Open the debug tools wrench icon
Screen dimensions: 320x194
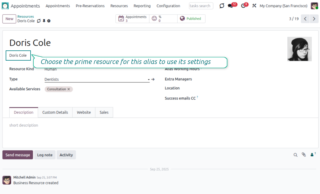(254, 6)
